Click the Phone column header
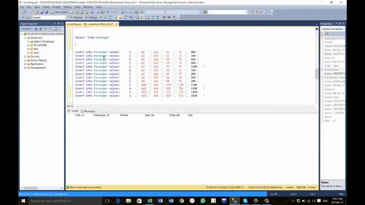The image size is (365, 205). coord(124,115)
